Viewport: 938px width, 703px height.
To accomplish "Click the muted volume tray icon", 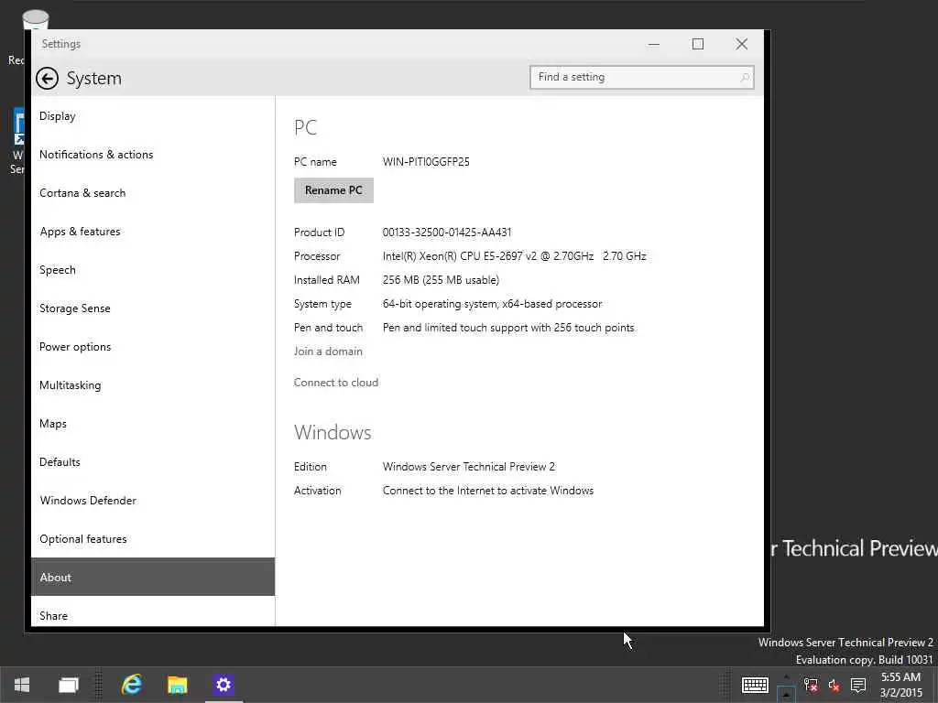I will click(834, 685).
